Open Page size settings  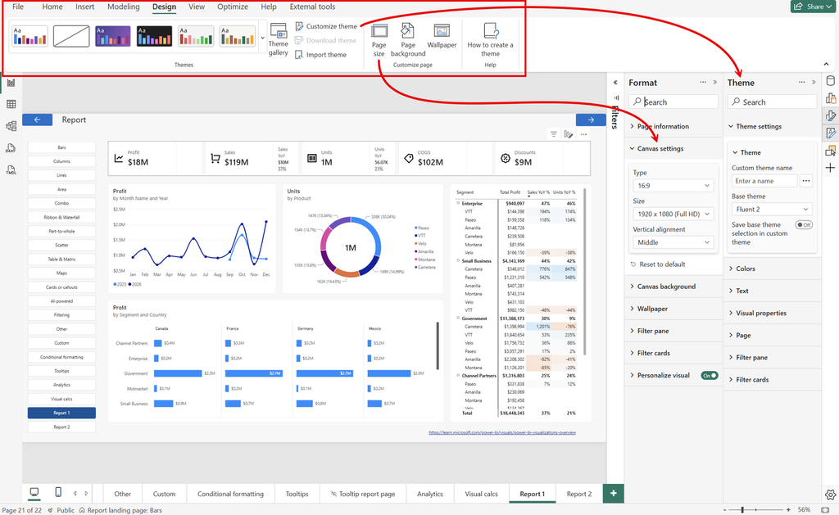pyautogui.click(x=379, y=39)
